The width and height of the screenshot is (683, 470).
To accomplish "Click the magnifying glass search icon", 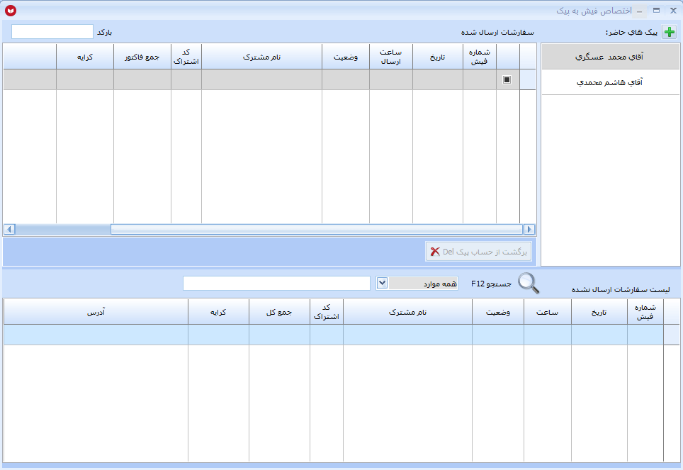I will (529, 283).
